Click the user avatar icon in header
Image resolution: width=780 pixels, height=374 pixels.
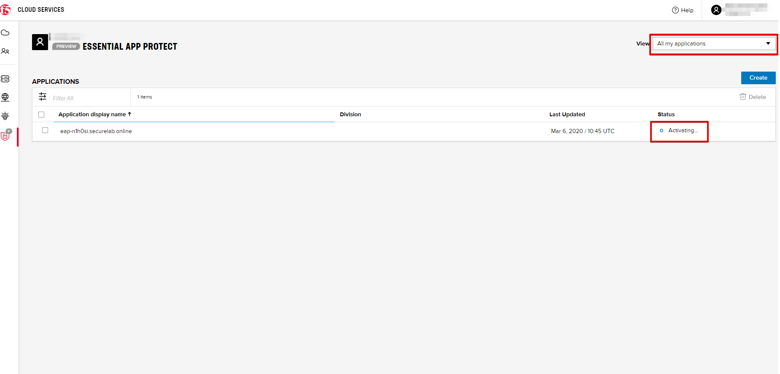716,10
